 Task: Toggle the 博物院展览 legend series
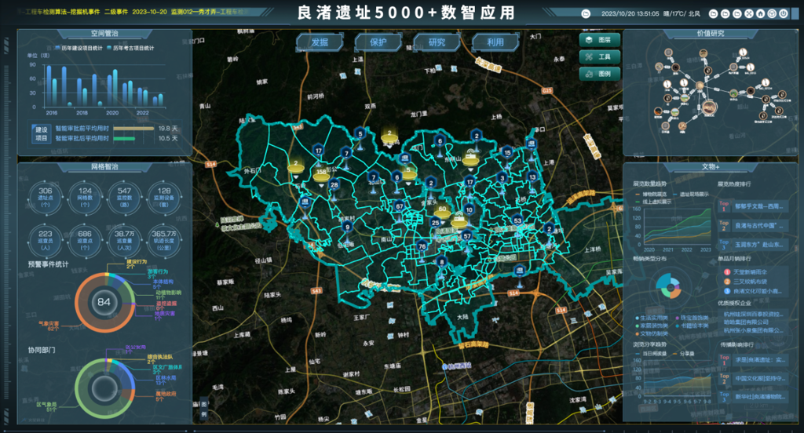click(x=651, y=195)
